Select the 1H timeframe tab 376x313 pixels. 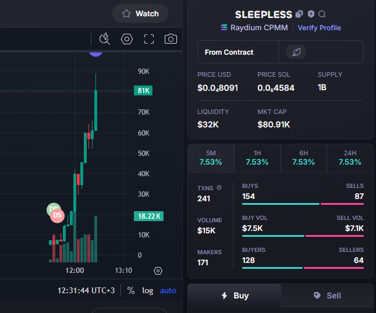coord(257,158)
